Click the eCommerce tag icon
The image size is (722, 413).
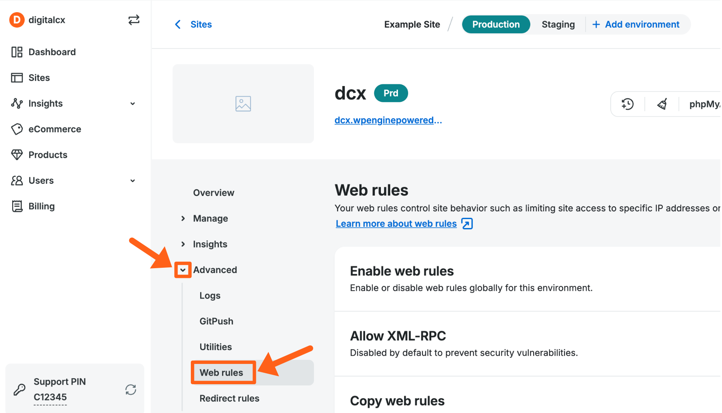[17, 129]
